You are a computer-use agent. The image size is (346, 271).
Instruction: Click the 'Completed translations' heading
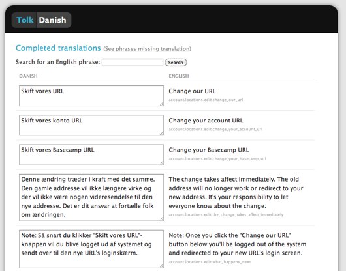(x=58, y=48)
